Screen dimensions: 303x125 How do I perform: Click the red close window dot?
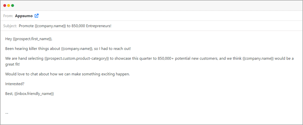point(5,6)
